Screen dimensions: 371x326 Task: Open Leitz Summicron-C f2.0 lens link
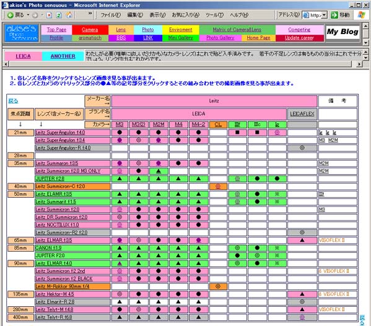[60, 187]
